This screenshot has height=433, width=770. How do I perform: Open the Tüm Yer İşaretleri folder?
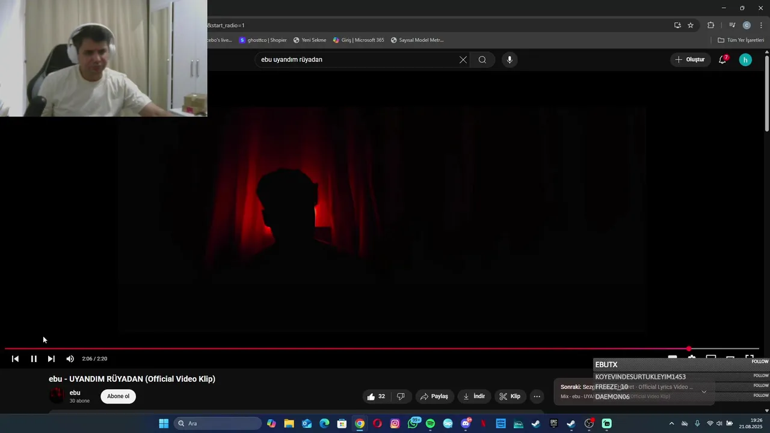tap(741, 40)
